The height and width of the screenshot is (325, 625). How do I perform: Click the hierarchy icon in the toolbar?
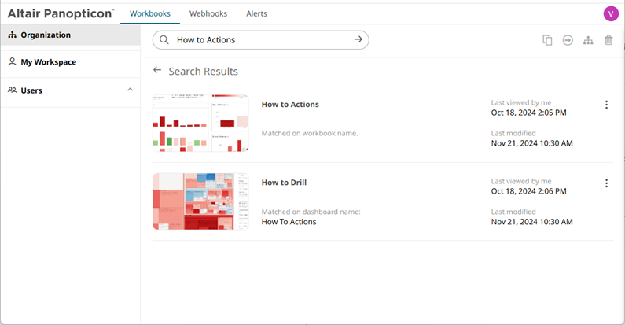588,40
